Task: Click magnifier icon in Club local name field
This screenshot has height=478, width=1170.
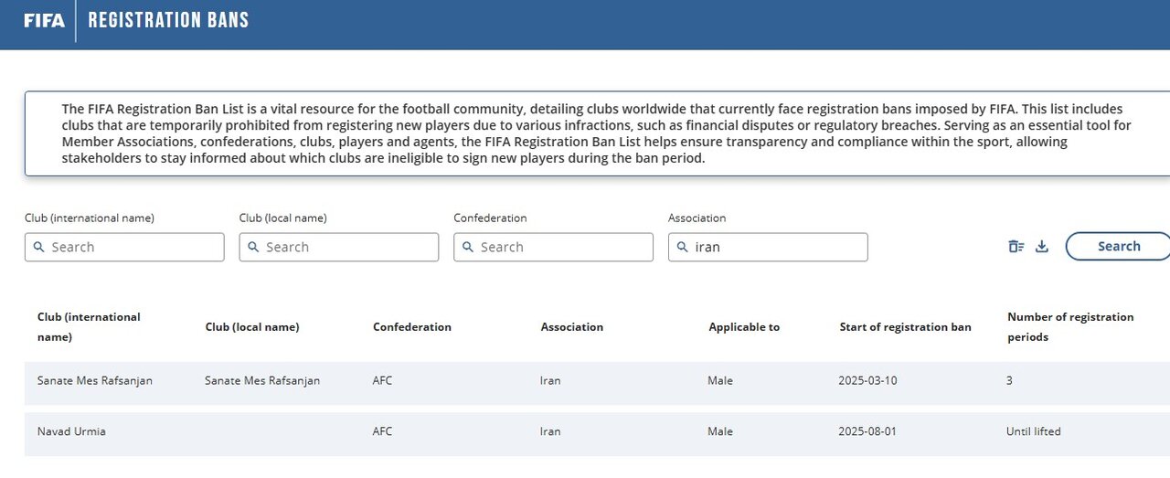Action: tap(253, 247)
